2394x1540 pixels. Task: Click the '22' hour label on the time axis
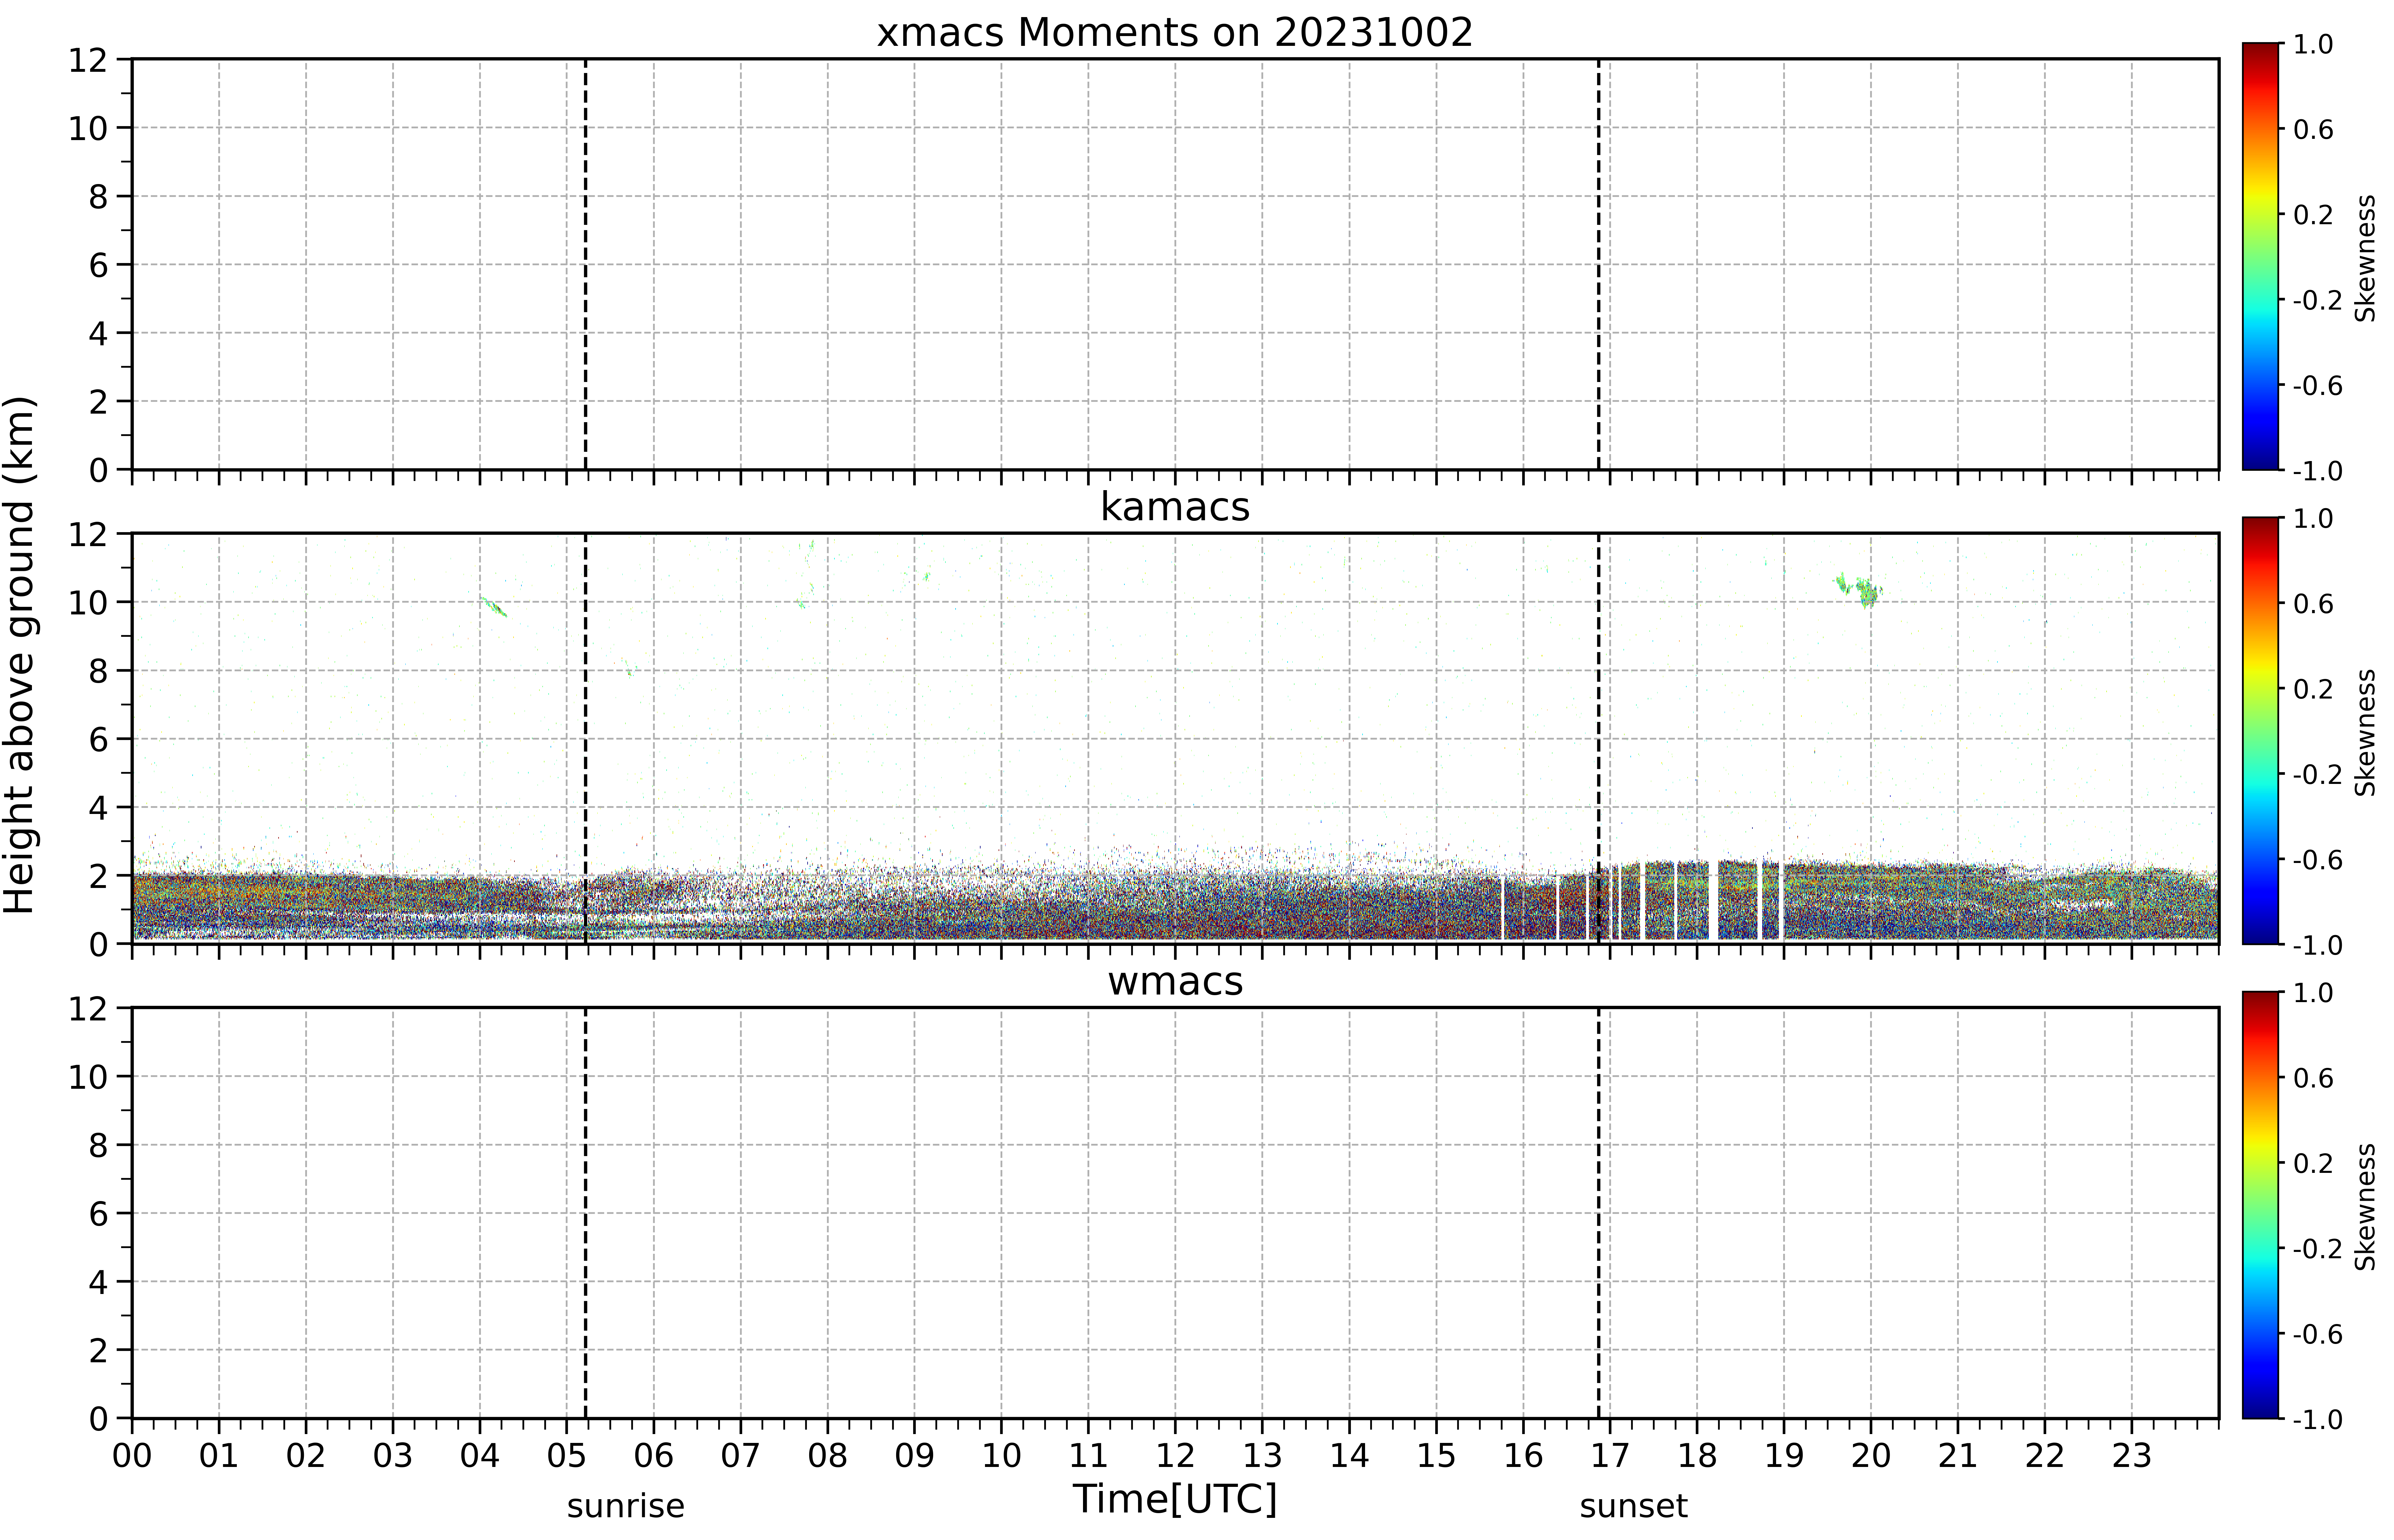click(x=2045, y=1456)
